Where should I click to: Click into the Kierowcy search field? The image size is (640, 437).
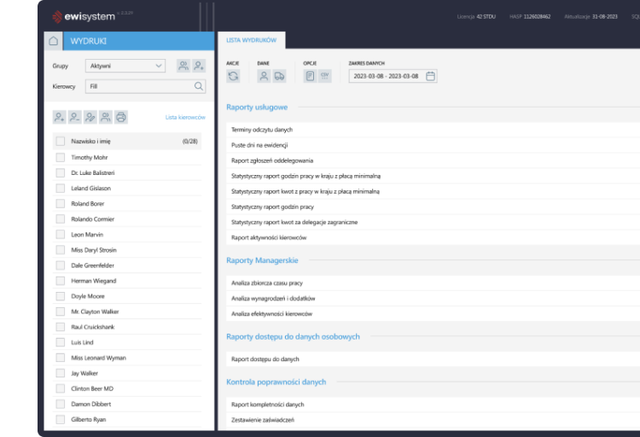coord(137,86)
